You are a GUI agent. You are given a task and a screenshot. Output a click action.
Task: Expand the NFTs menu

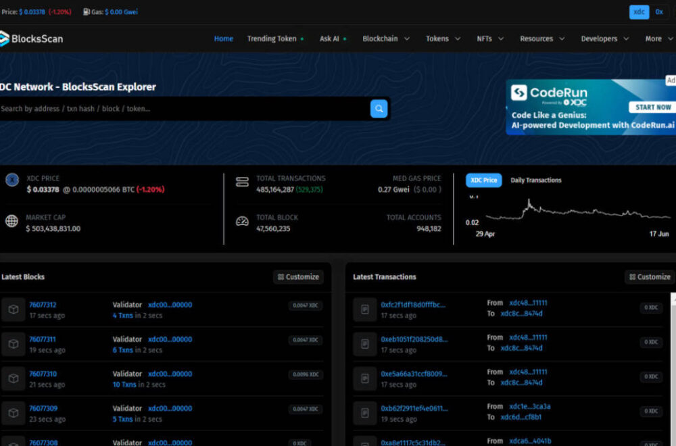490,39
